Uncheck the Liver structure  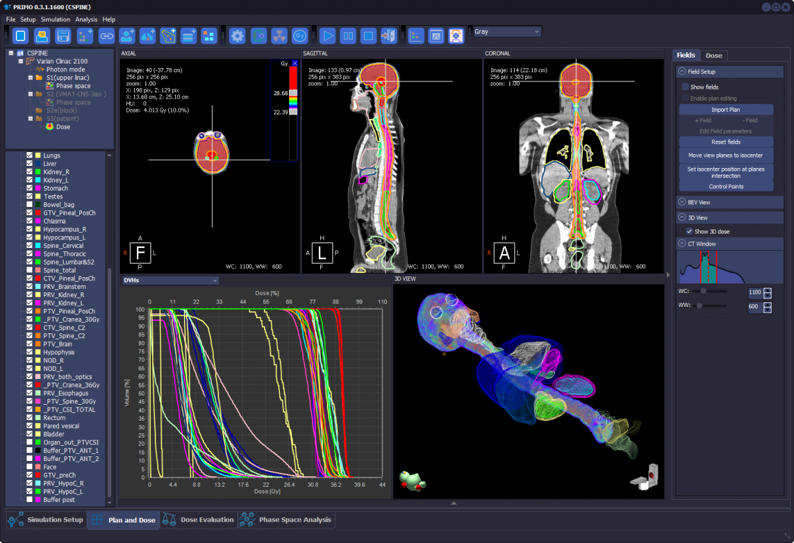[29, 163]
